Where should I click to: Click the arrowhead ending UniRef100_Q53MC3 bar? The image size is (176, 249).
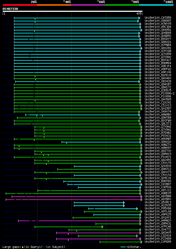[x=124, y=203]
